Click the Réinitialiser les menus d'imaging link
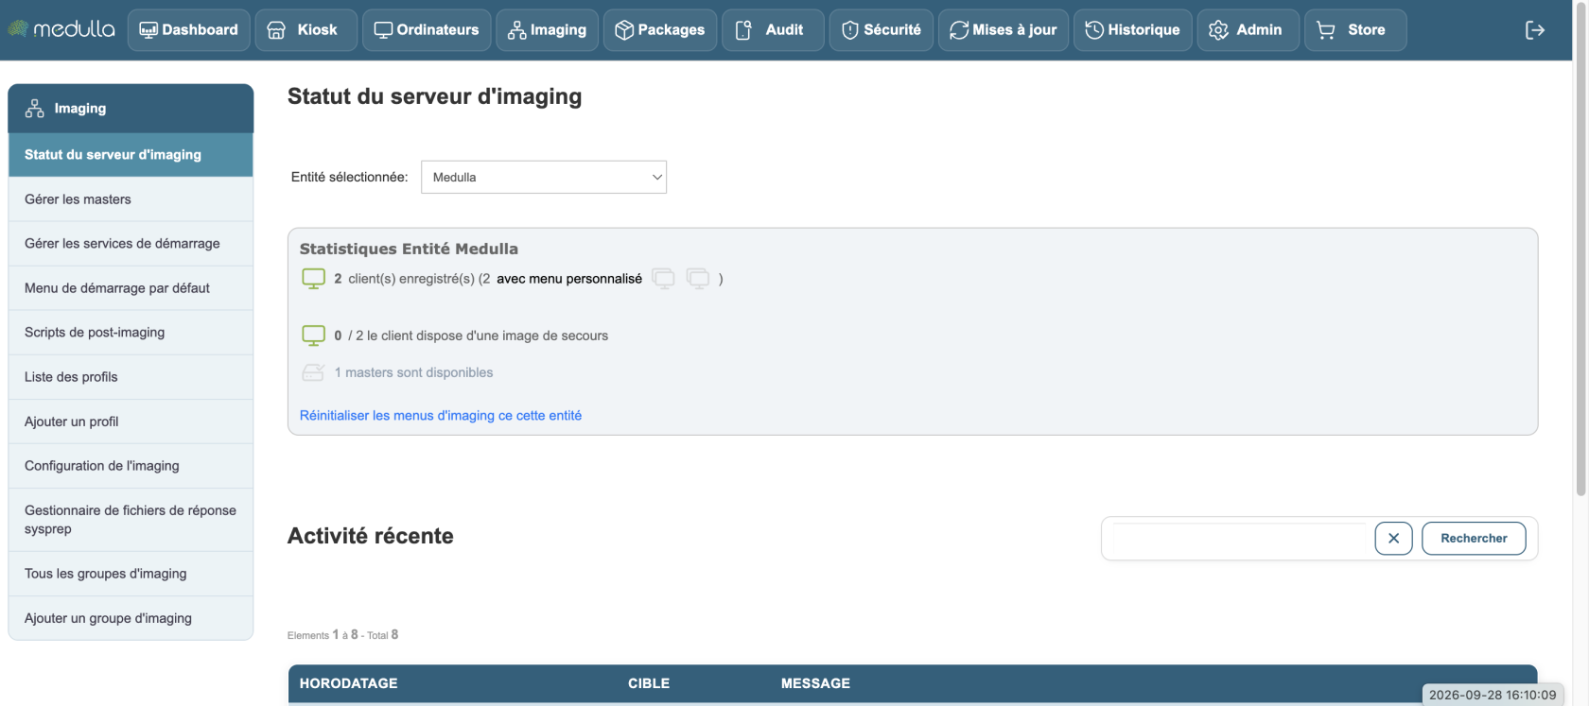Viewport: 1589px width, 706px height. [x=441, y=416]
